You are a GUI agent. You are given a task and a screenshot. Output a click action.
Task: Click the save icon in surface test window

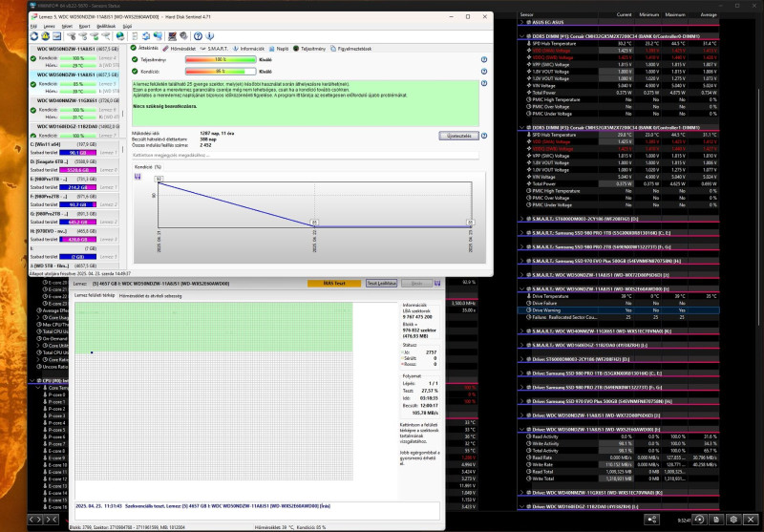(437, 283)
